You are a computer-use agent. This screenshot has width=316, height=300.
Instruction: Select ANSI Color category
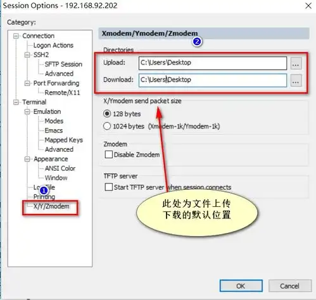pos(60,168)
